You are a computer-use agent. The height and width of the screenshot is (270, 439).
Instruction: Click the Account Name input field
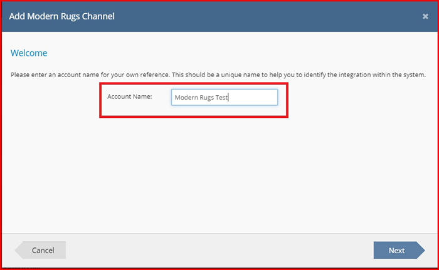(225, 97)
